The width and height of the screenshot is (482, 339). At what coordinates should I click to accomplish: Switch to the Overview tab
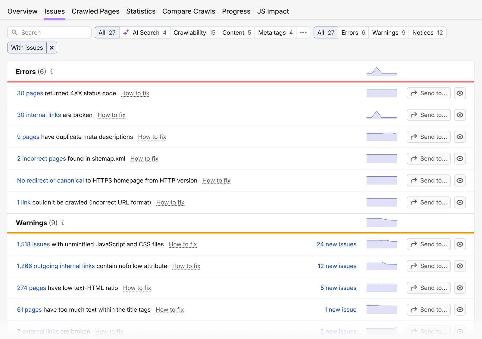click(x=23, y=11)
